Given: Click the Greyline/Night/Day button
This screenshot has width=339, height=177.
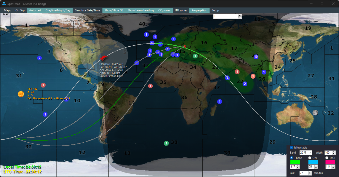Looking at the screenshot, I should (x=58, y=10).
